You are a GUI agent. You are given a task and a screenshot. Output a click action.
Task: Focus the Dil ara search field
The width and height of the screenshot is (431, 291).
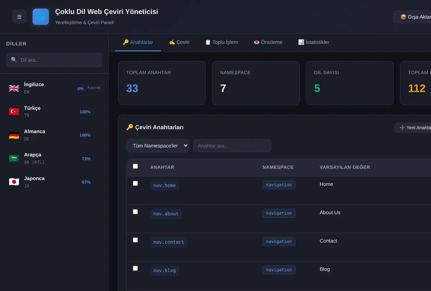pos(54,60)
